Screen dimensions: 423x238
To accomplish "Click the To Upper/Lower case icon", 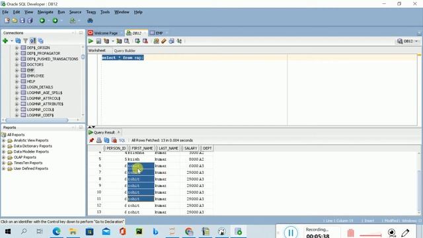I will click(x=179, y=41).
